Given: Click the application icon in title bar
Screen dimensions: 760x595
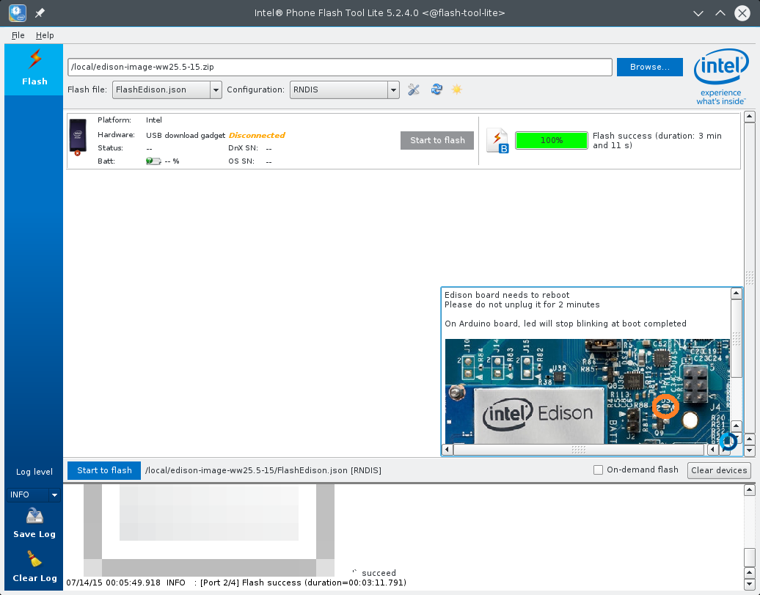Looking at the screenshot, I should click(x=18, y=12).
